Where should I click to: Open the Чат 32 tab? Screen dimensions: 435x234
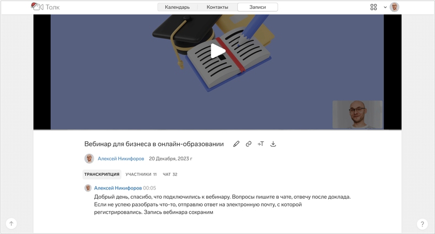tap(170, 174)
